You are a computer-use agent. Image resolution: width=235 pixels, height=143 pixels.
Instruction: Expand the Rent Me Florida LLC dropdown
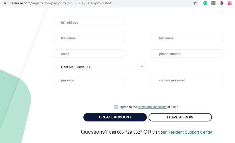(99, 67)
